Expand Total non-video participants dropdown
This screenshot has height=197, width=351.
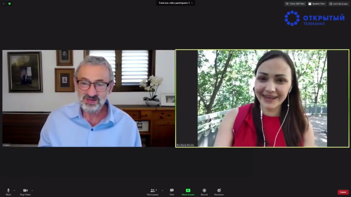pos(175,3)
